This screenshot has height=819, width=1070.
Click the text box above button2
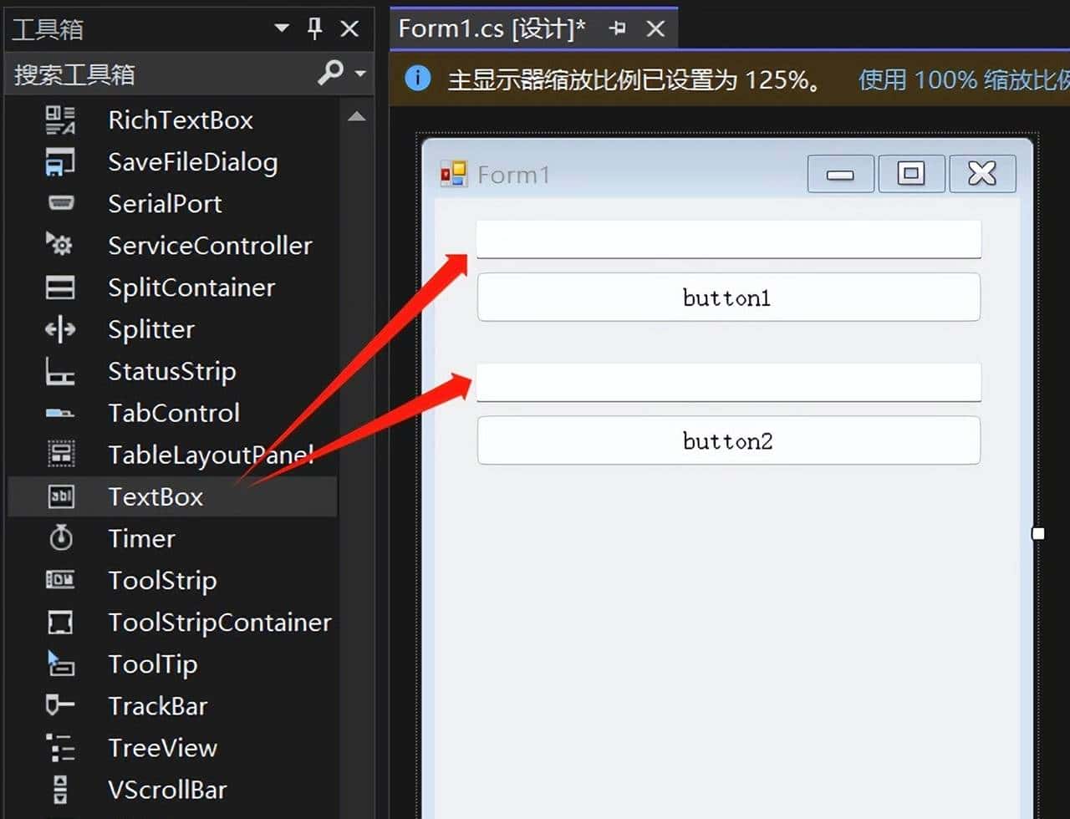click(728, 382)
